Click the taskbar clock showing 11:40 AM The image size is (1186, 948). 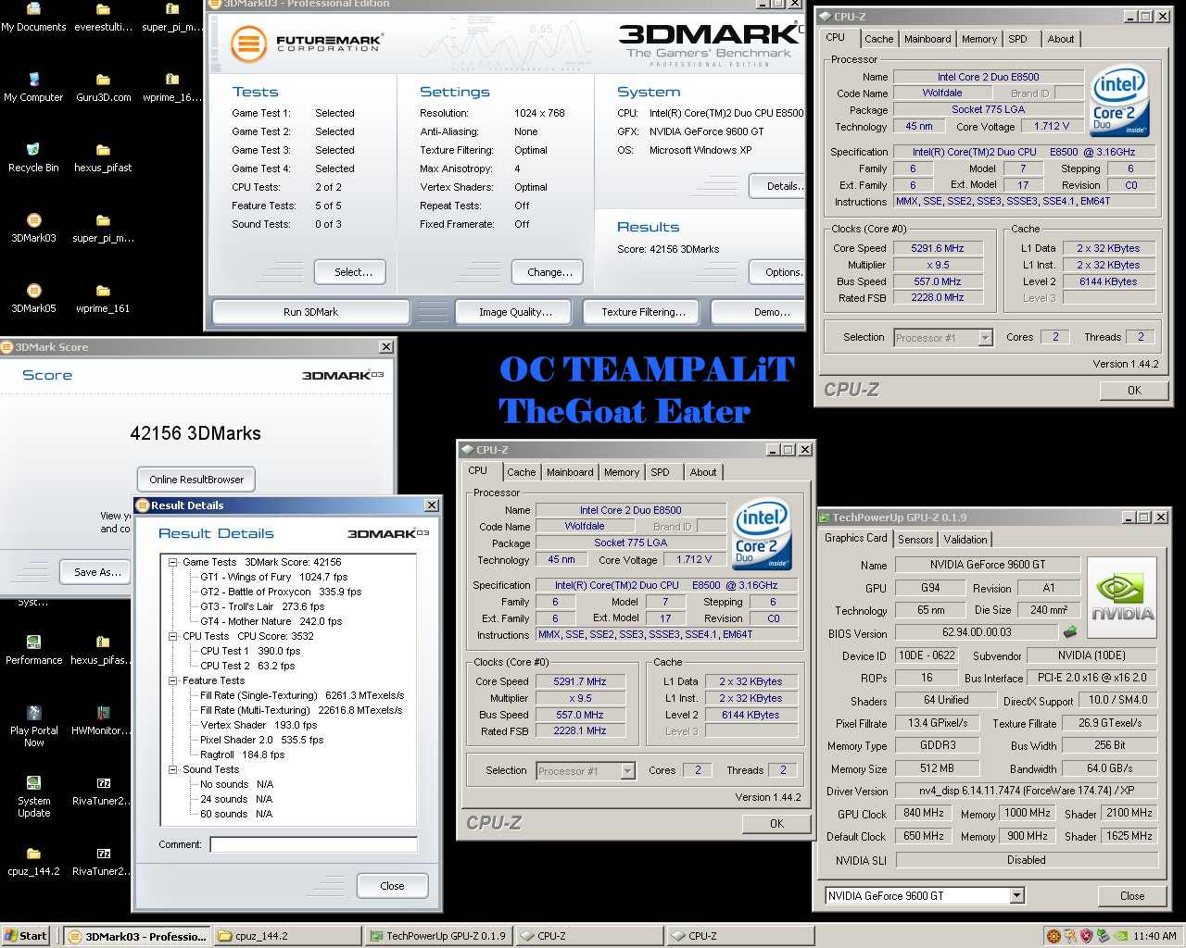coord(1154,936)
